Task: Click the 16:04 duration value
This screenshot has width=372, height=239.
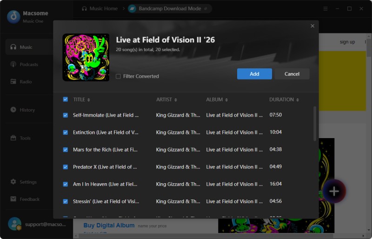Action: point(276,184)
